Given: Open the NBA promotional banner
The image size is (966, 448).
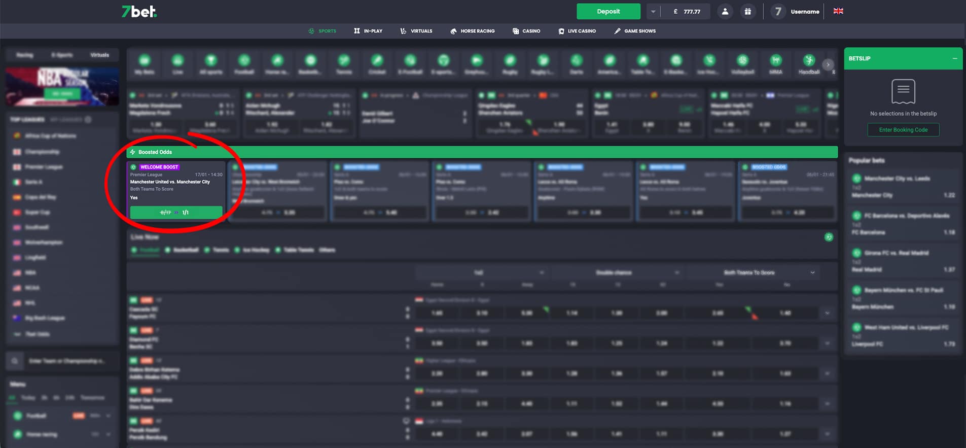Looking at the screenshot, I should [62, 87].
